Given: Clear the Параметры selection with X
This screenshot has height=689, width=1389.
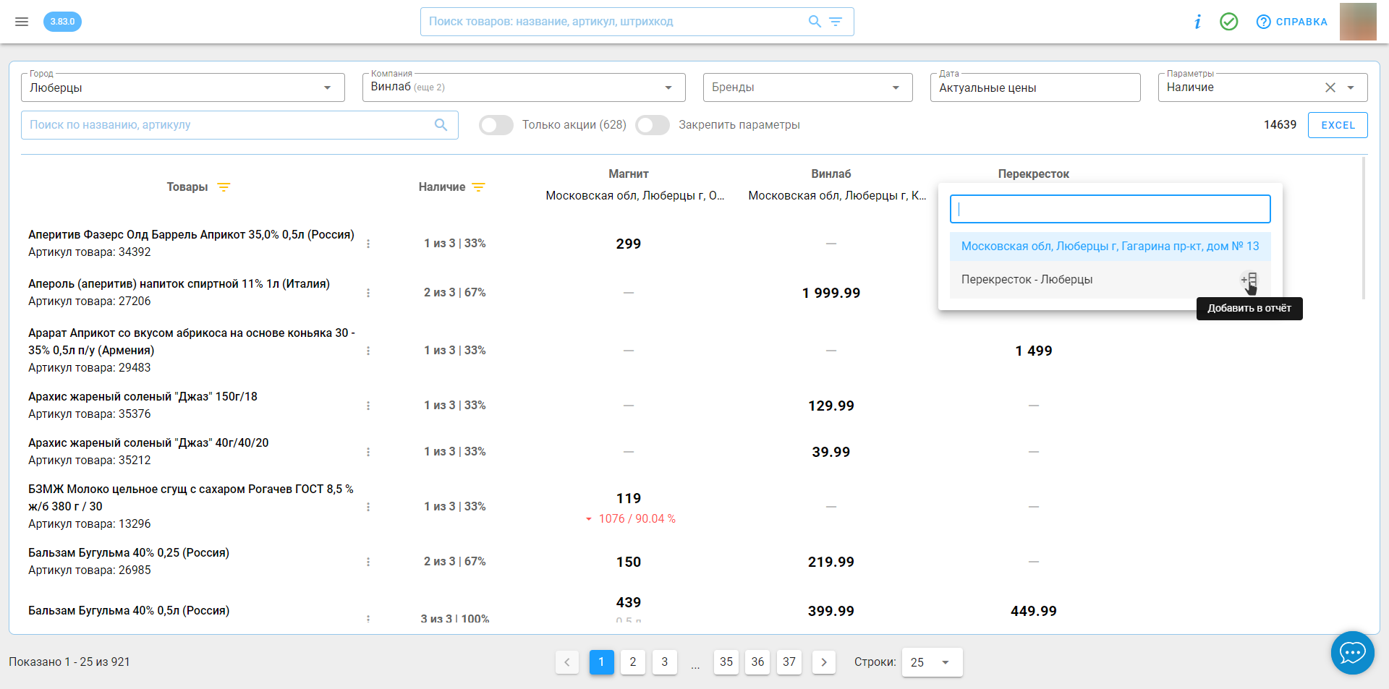Looking at the screenshot, I should point(1330,87).
